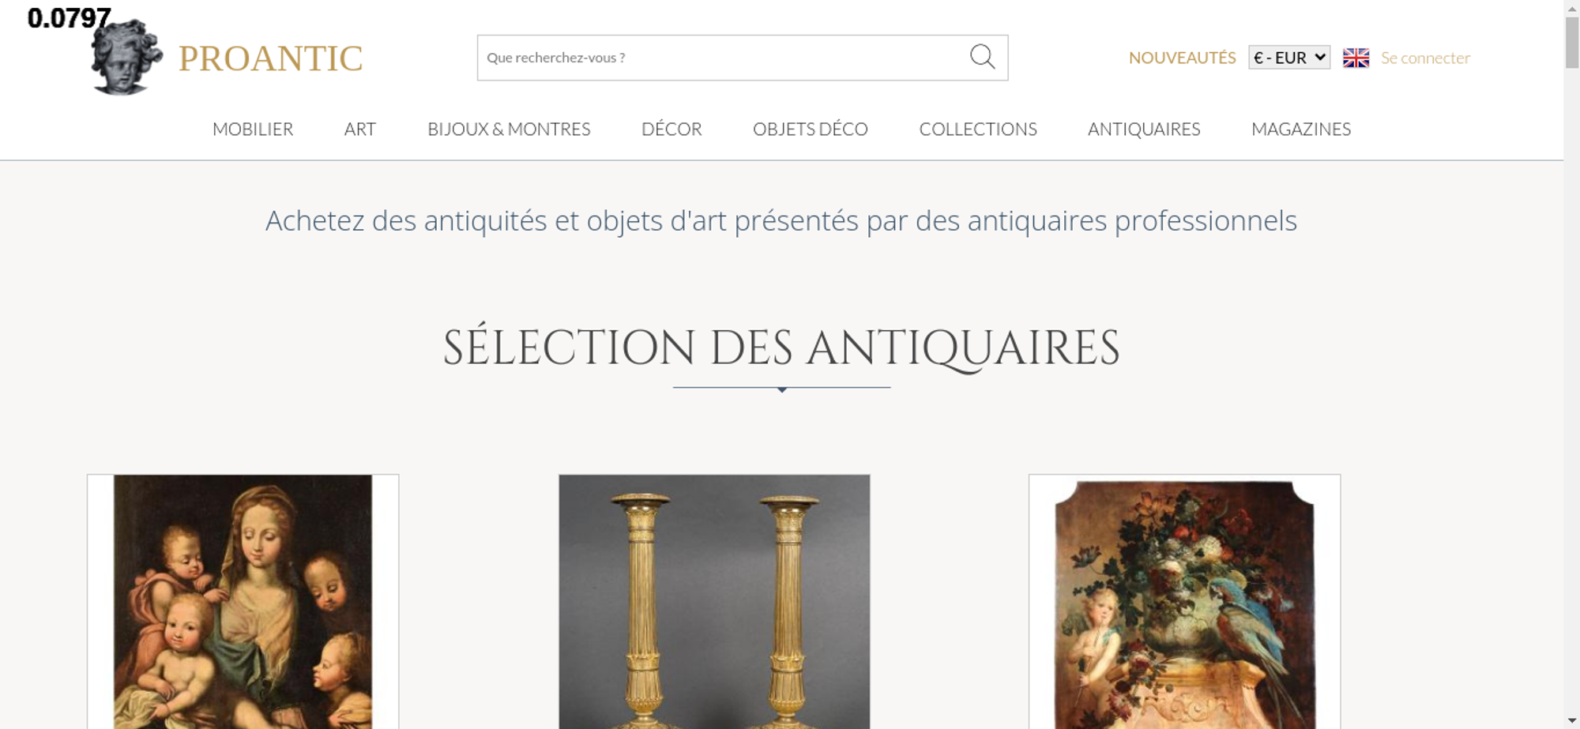This screenshot has height=729, width=1580.
Task: Go to the ANTIQUAIRES section
Action: point(1144,129)
